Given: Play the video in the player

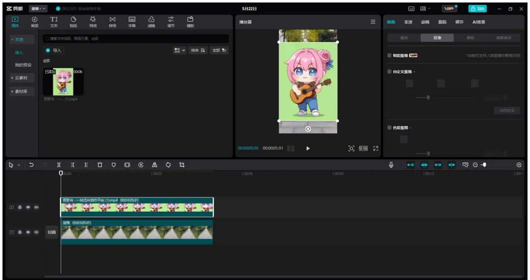Looking at the screenshot, I should pyautogui.click(x=308, y=148).
